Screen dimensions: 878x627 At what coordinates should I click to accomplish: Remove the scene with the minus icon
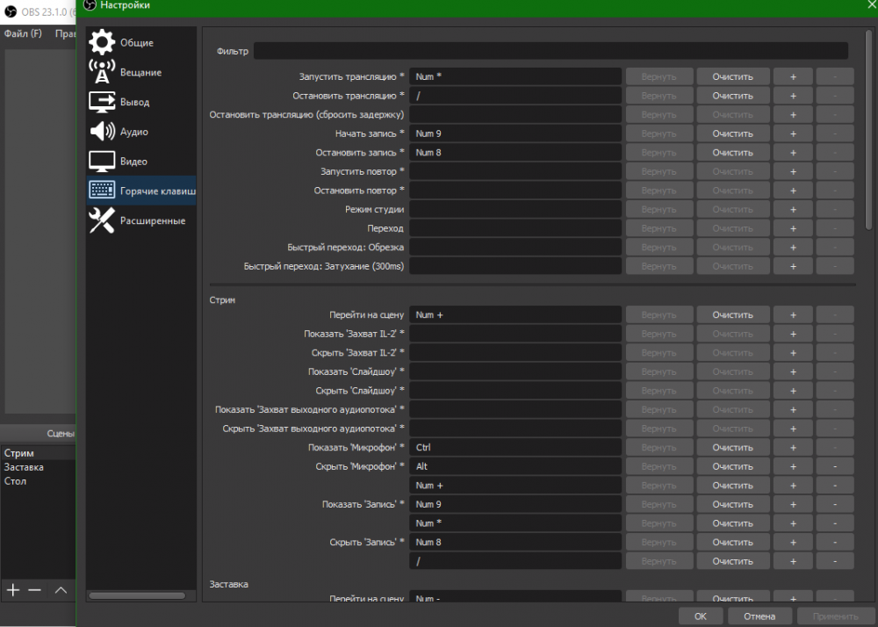(x=35, y=590)
